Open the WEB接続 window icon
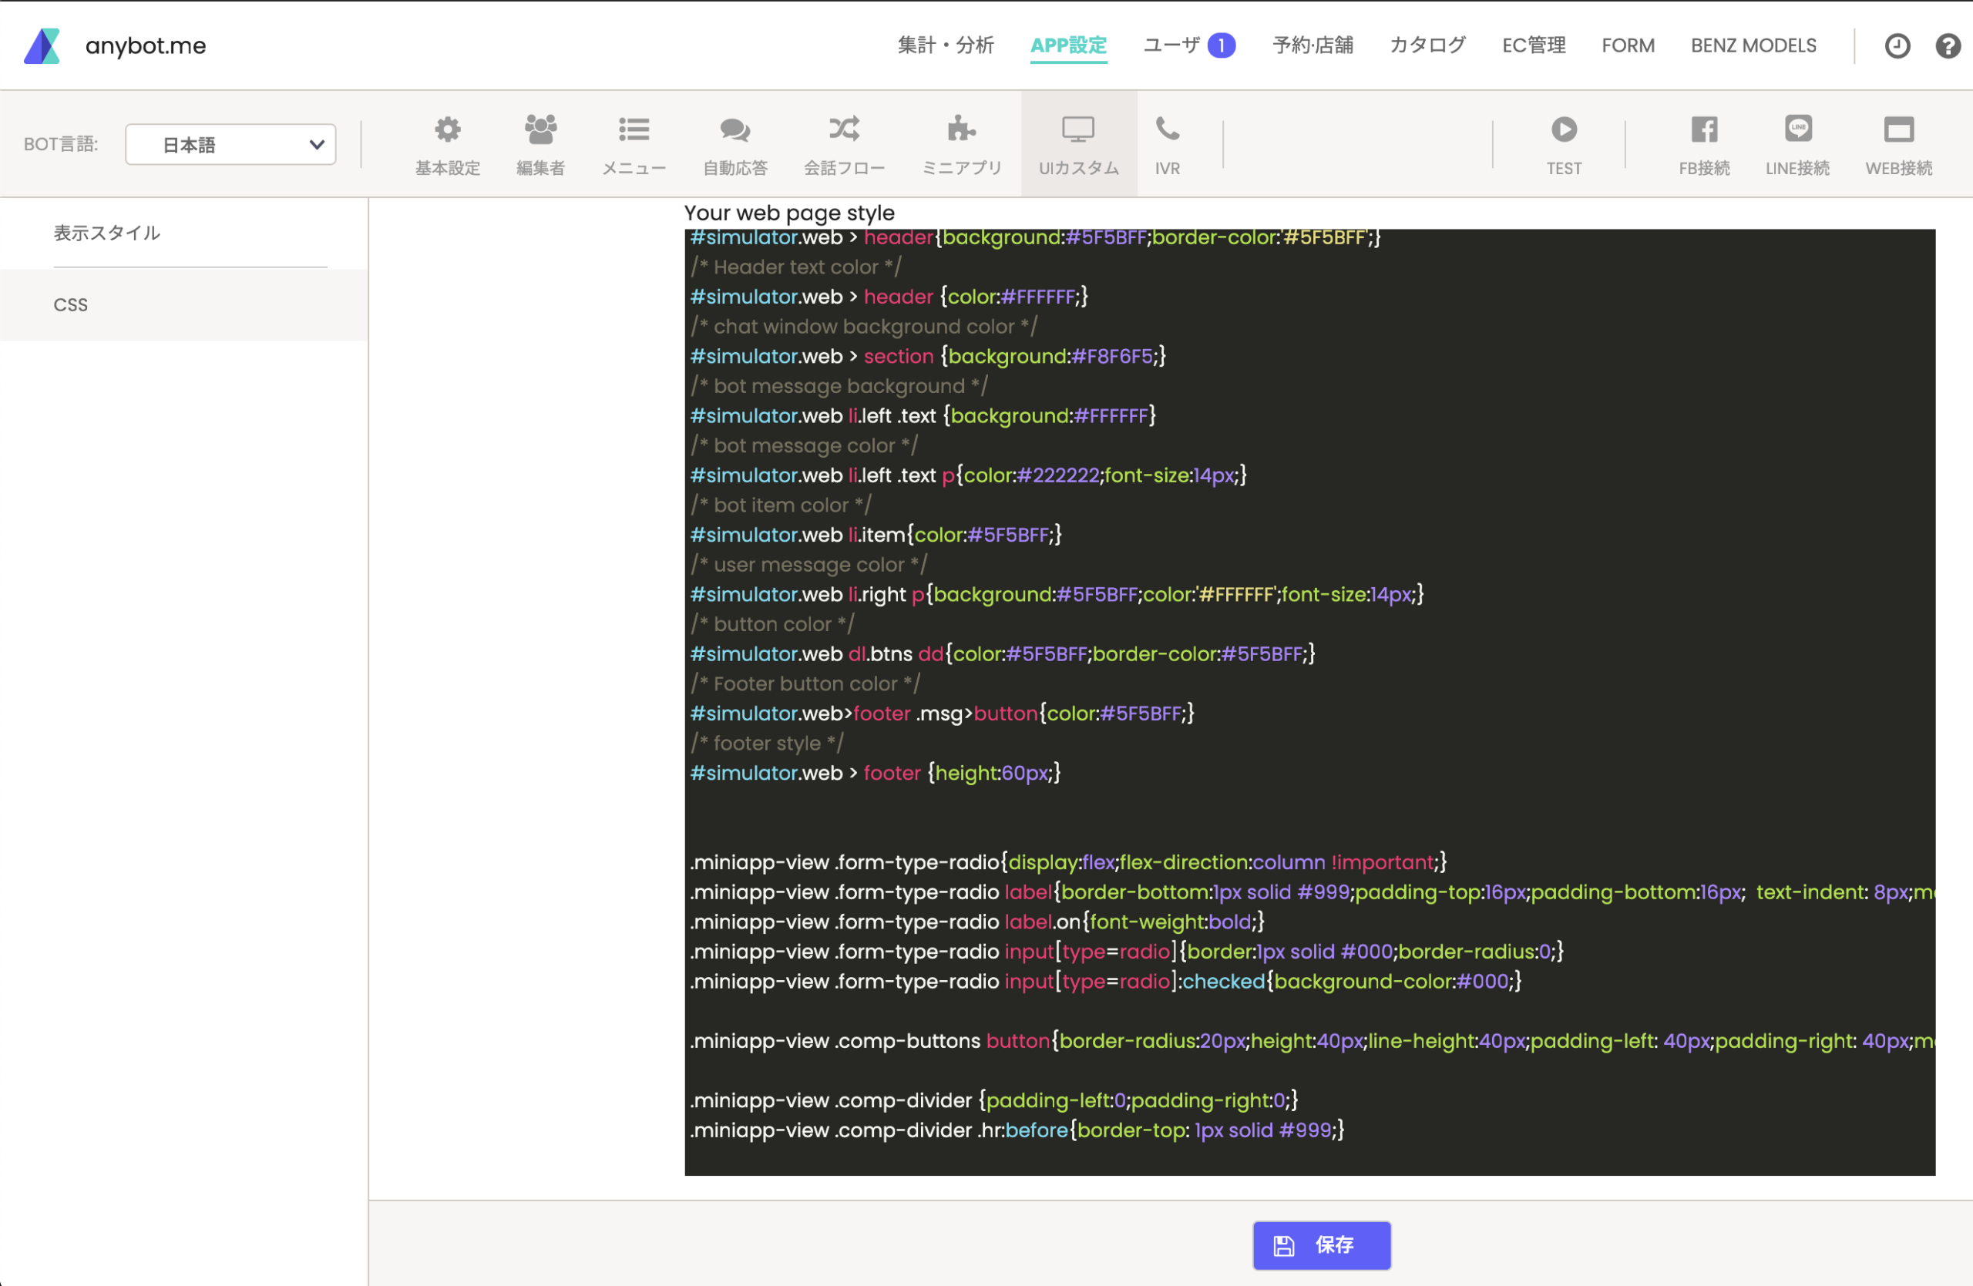1973x1286 pixels. 1898,129
